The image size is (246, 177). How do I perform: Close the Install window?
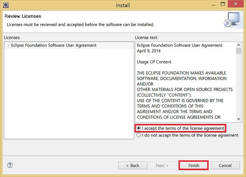point(235,4)
